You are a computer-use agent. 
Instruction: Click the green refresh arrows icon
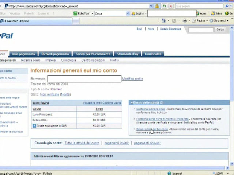tap(164, 6)
